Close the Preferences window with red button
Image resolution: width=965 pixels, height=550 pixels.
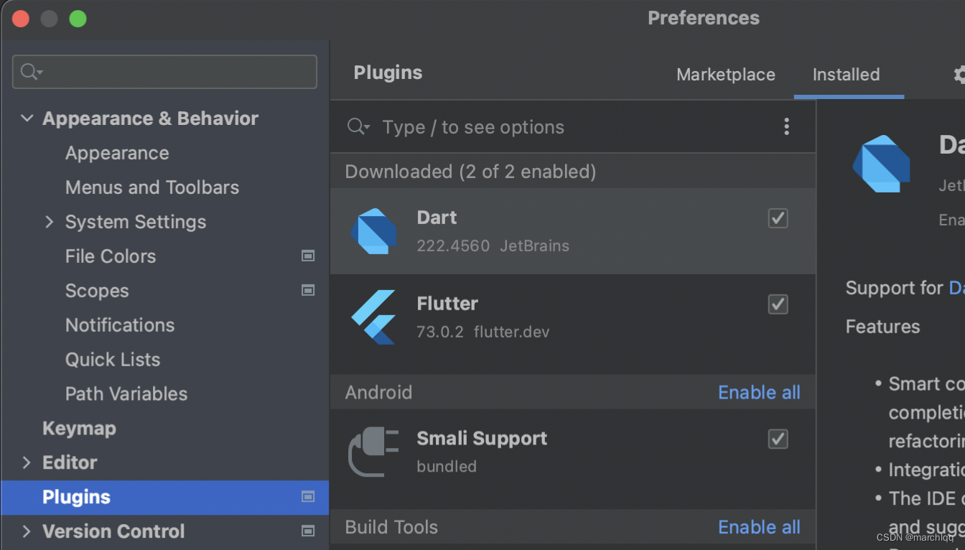(x=21, y=19)
